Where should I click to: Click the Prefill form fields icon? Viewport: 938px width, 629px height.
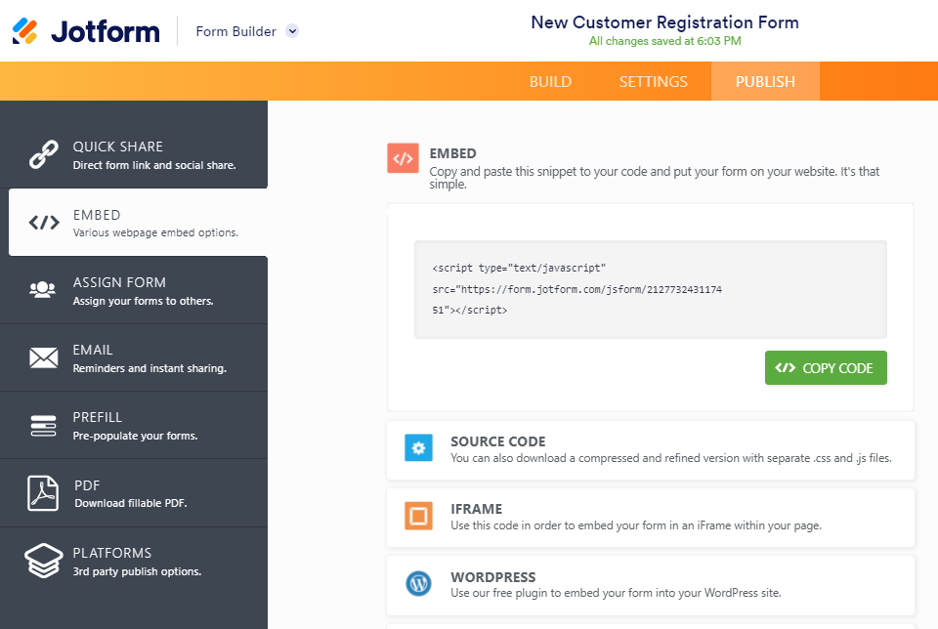[x=43, y=426]
